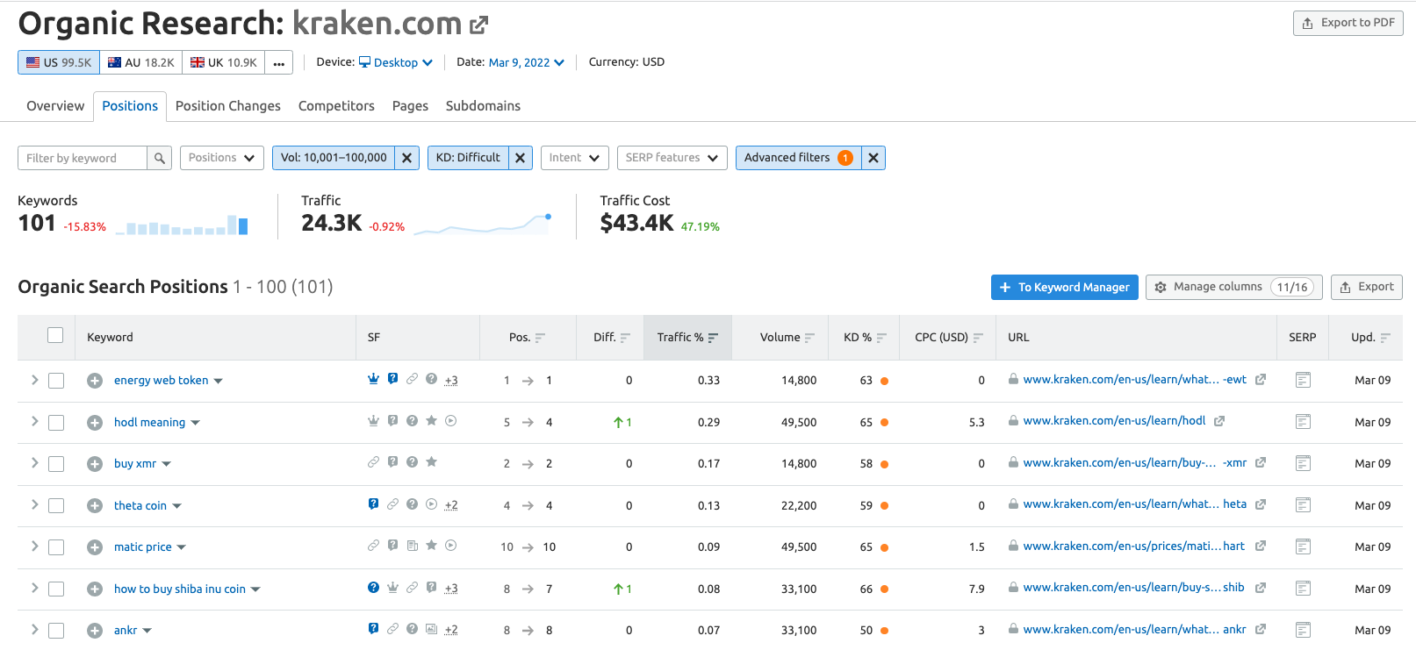The height and width of the screenshot is (650, 1416).
Task: Add buy xmr keyword via plus icon
Action: [95, 464]
